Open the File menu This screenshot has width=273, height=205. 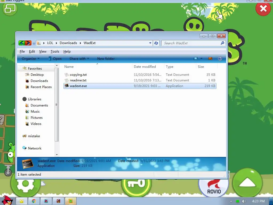tap(22, 52)
